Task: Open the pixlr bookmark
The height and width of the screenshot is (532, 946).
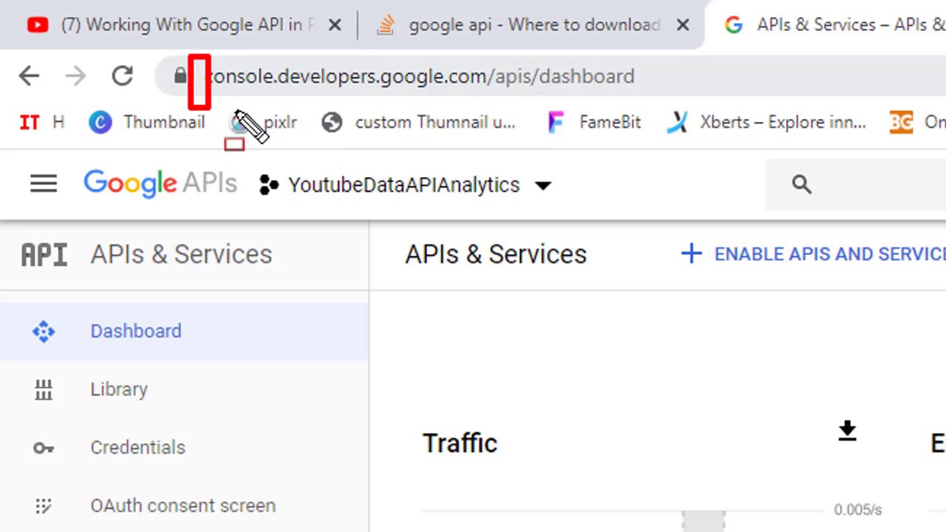Action: tap(263, 122)
